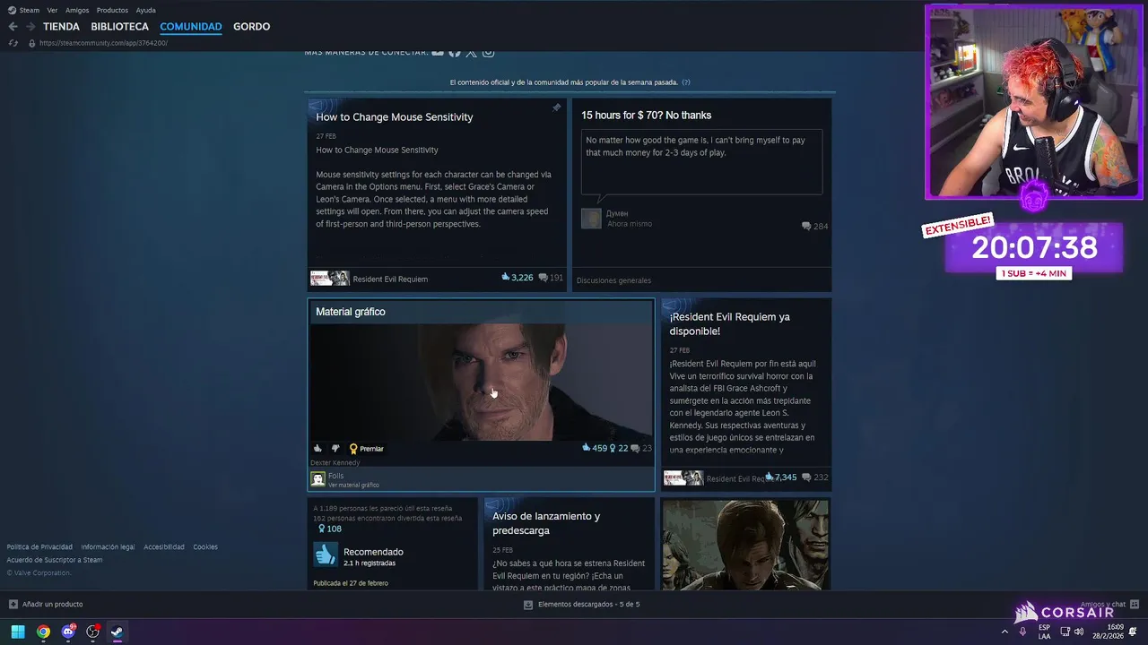Switch to the TIENDA tab
The image size is (1148, 645).
tap(61, 27)
